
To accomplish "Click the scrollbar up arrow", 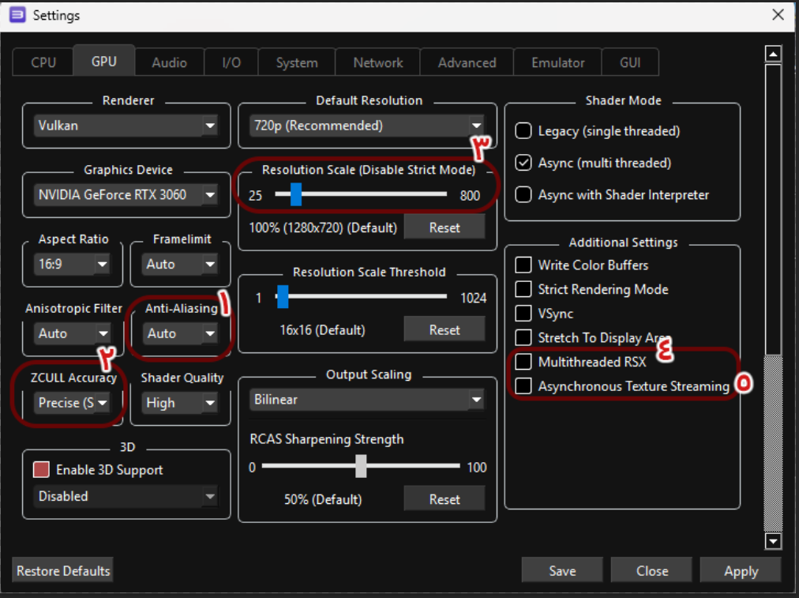I will (x=773, y=54).
